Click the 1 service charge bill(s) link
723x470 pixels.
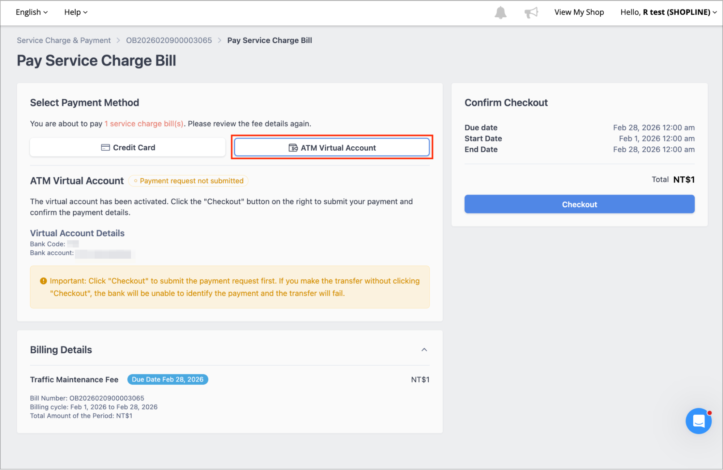tap(144, 124)
